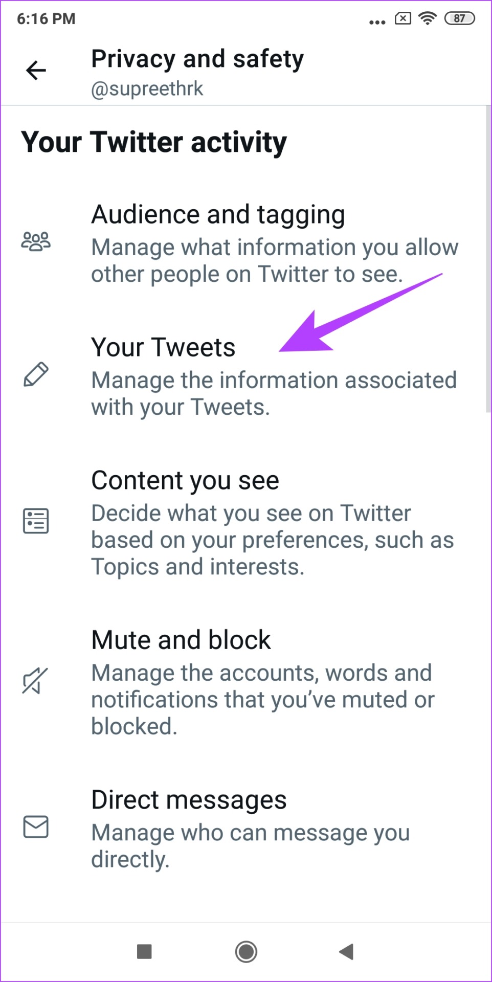Viewport: 492px width, 982px height.
Task: Click the Privacy and safety page title
Action: point(197,59)
